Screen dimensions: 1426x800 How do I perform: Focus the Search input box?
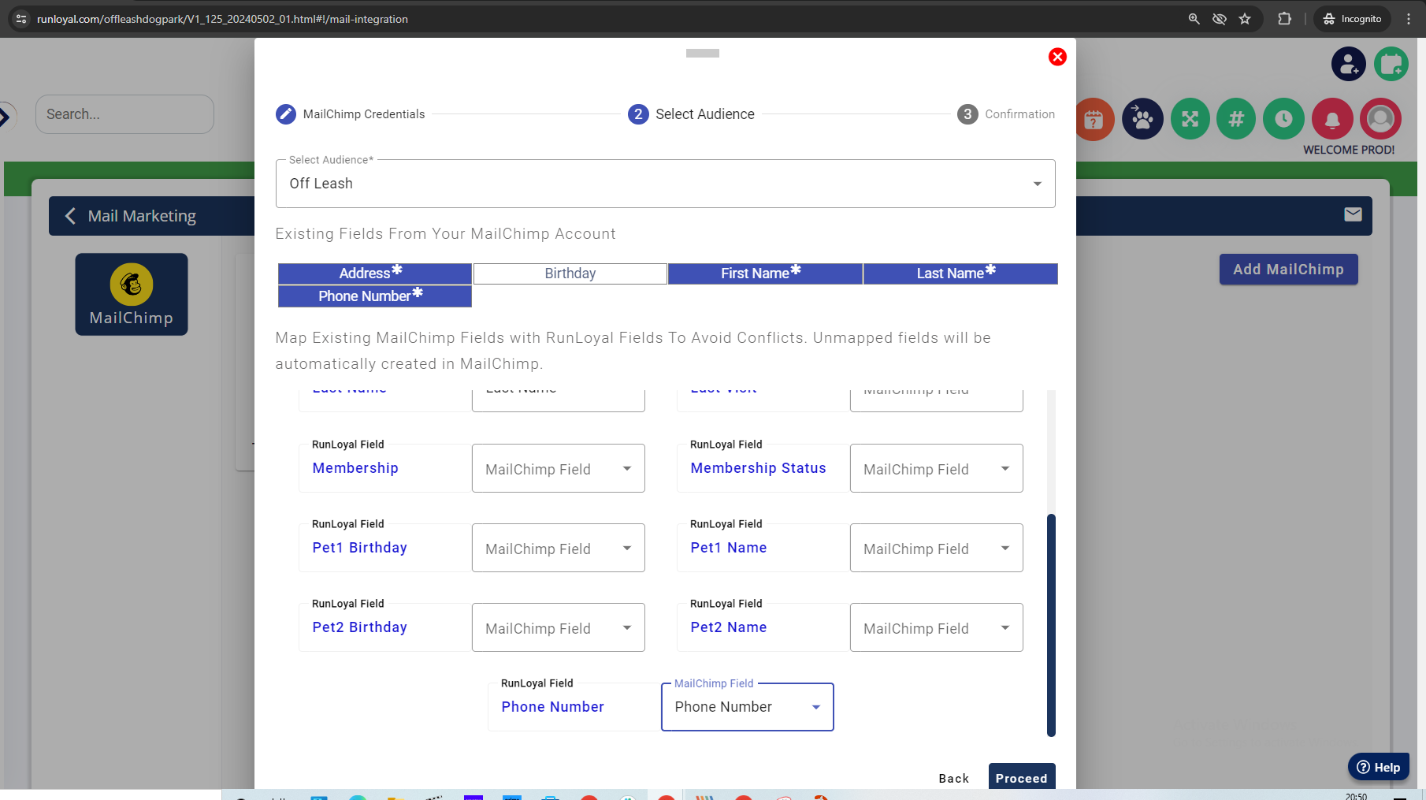(124, 114)
